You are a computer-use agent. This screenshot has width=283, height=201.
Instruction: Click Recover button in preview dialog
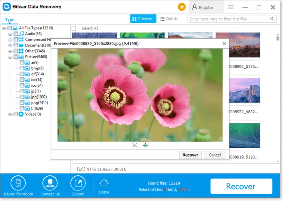pos(190,155)
